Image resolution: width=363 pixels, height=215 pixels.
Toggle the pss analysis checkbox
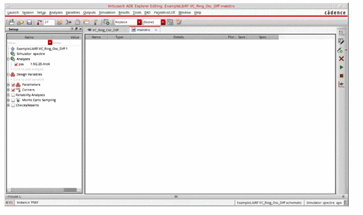[16, 64]
